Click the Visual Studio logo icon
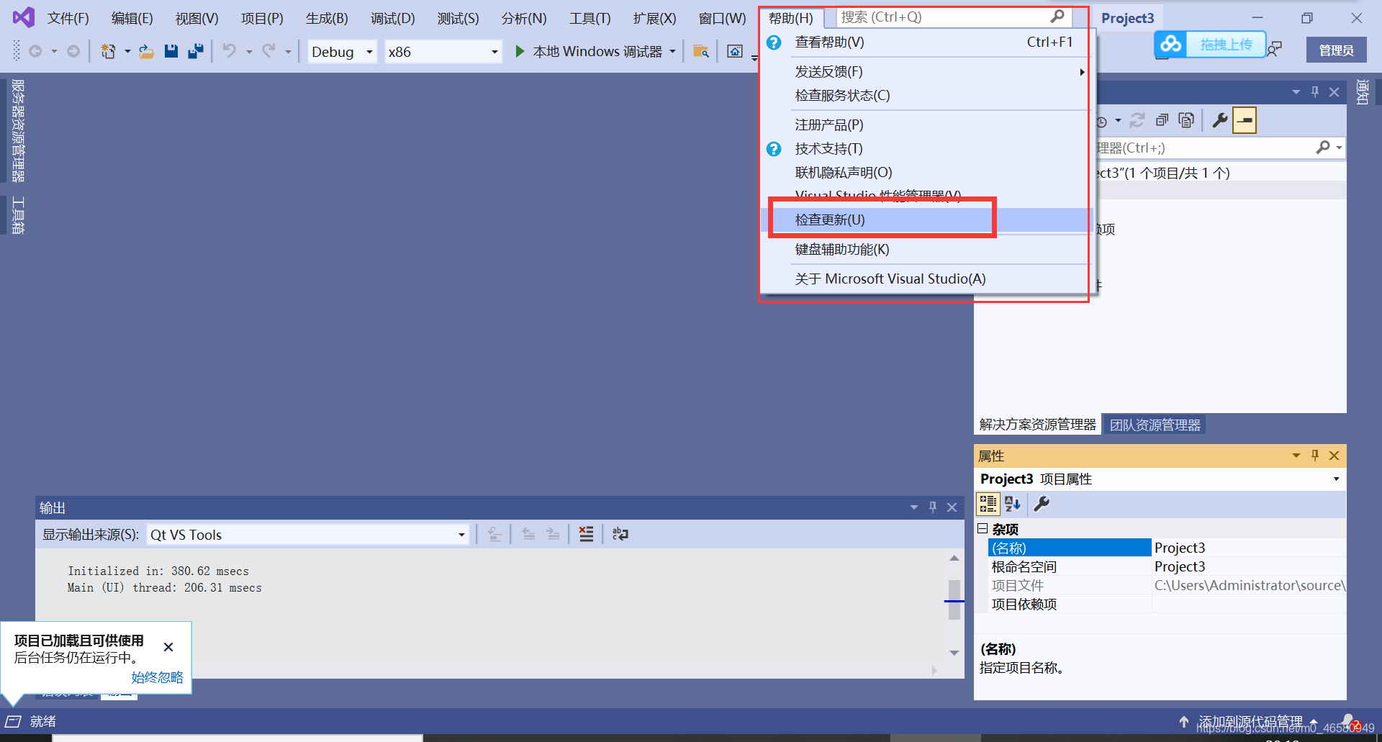The image size is (1382, 742). [x=24, y=17]
